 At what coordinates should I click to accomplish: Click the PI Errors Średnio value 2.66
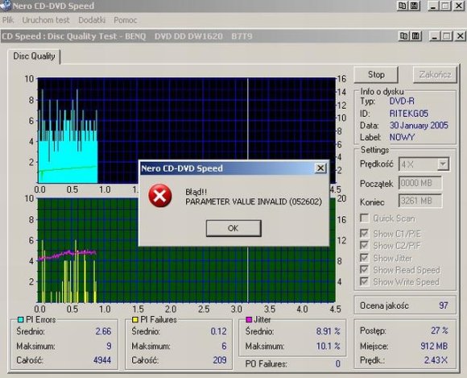[x=103, y=331]
